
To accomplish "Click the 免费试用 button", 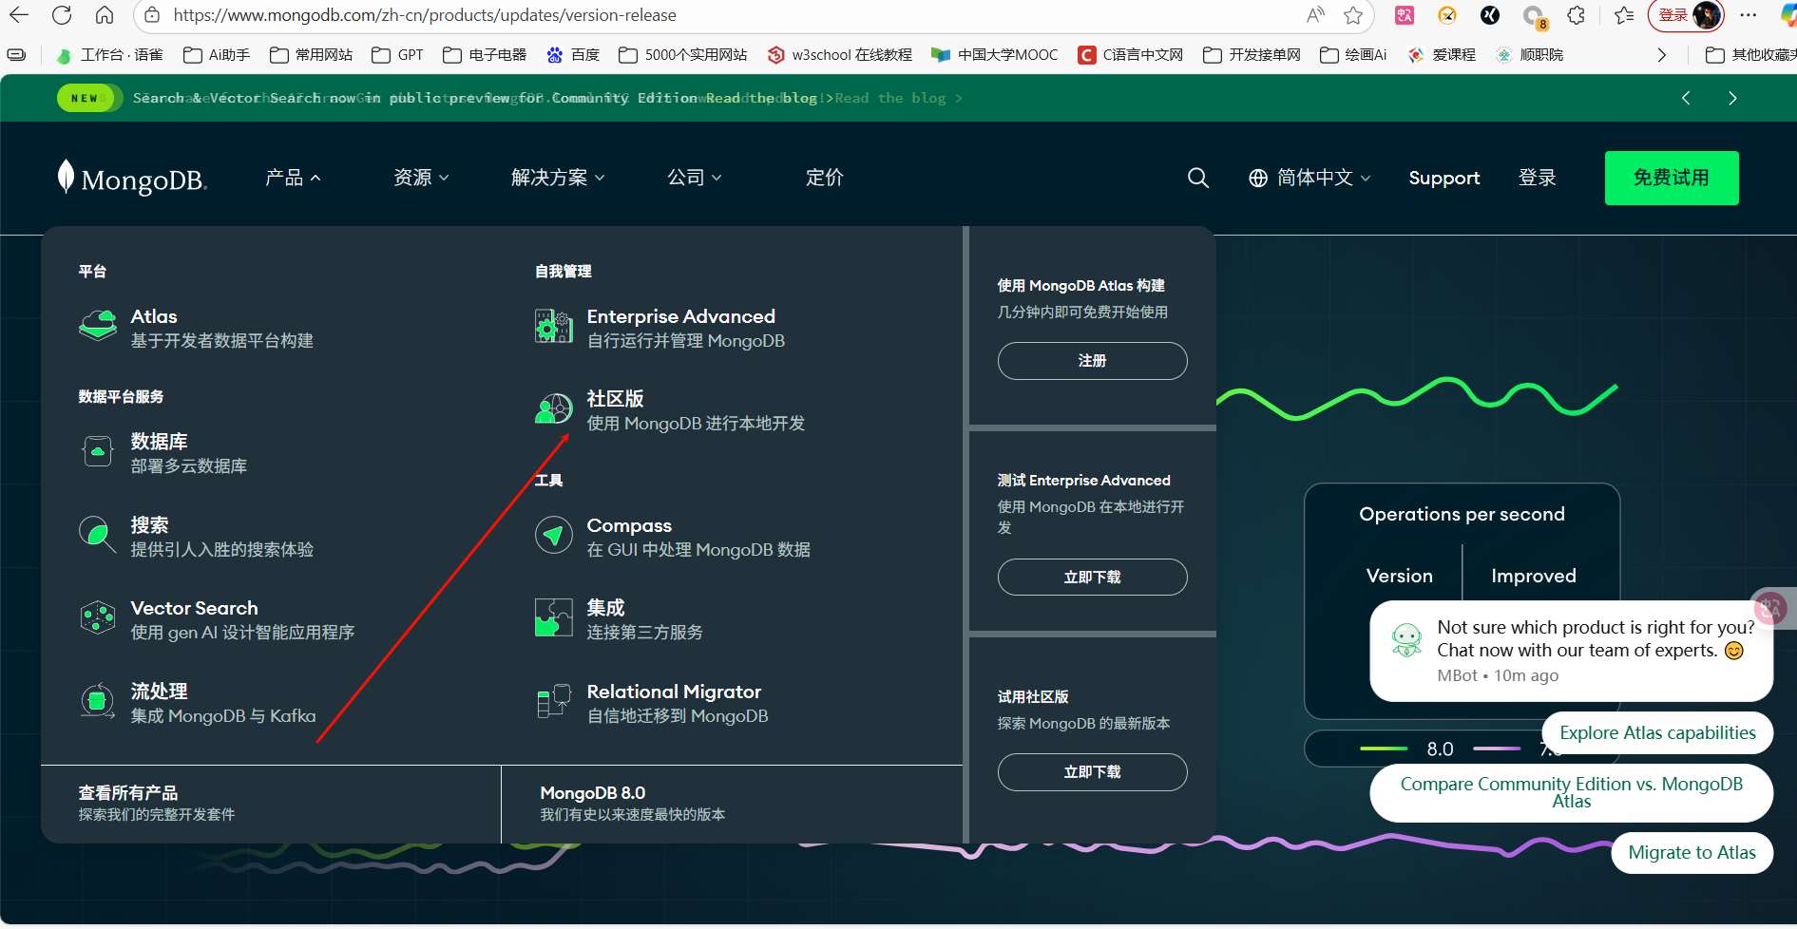I will pyautogui.click(x=1672, y=178).
